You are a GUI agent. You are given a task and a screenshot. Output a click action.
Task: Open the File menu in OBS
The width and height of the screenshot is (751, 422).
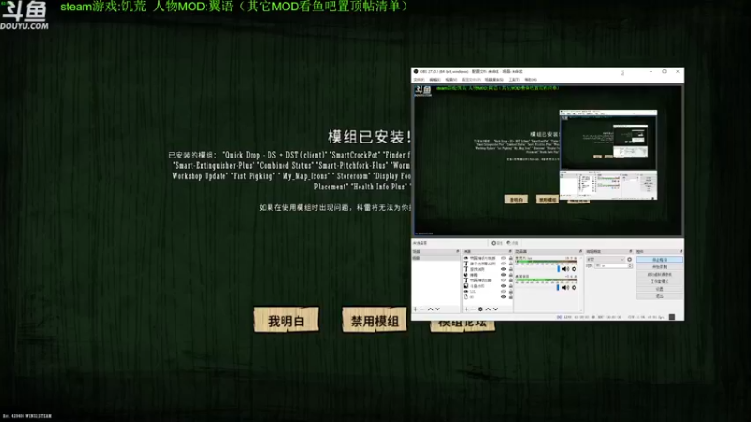pos(419,80)
